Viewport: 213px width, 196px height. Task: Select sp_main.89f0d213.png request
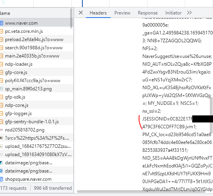pos(37,89)
